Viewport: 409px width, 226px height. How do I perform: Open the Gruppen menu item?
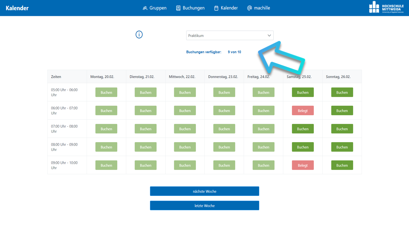pos(158,8)
